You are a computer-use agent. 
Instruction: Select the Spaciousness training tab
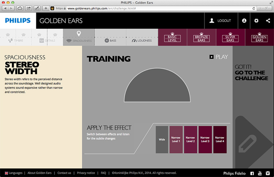79,37
